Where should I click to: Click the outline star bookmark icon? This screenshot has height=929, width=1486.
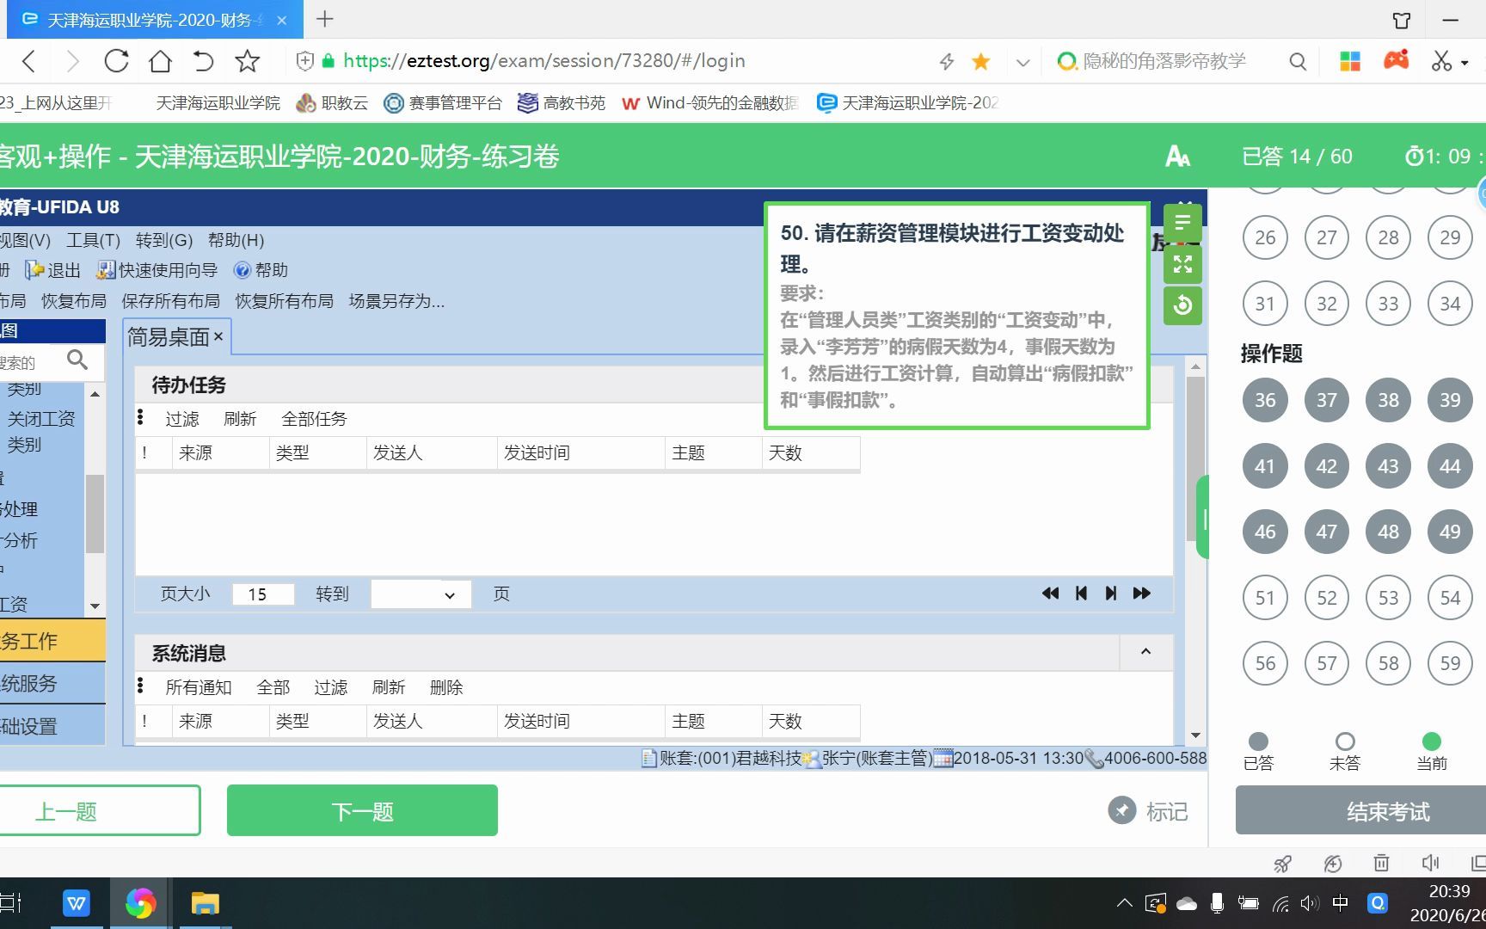pyautogui.click(x=248, y=61)
